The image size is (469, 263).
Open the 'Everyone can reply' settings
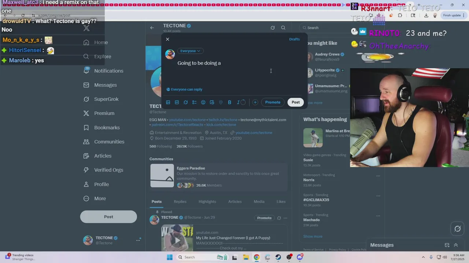click(184, 89)
